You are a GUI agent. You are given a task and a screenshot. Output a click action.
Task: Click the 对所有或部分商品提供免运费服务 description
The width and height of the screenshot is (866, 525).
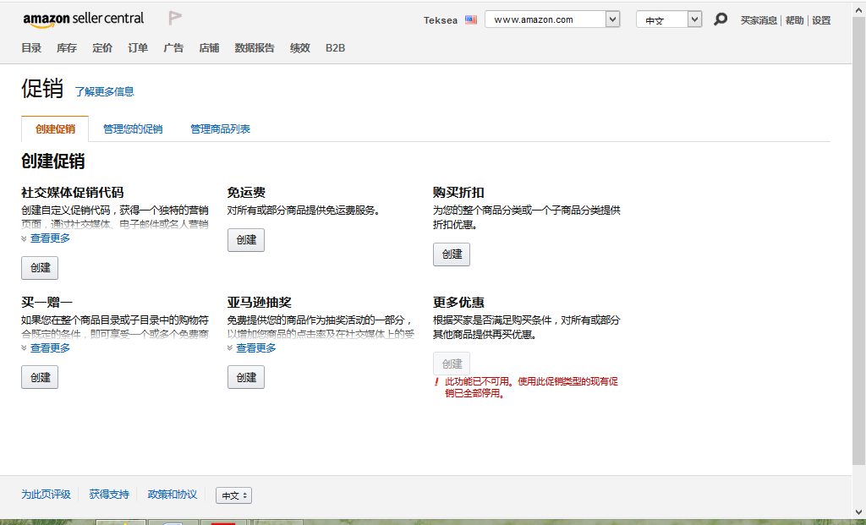pyautogui.click(x=304, y=211)
